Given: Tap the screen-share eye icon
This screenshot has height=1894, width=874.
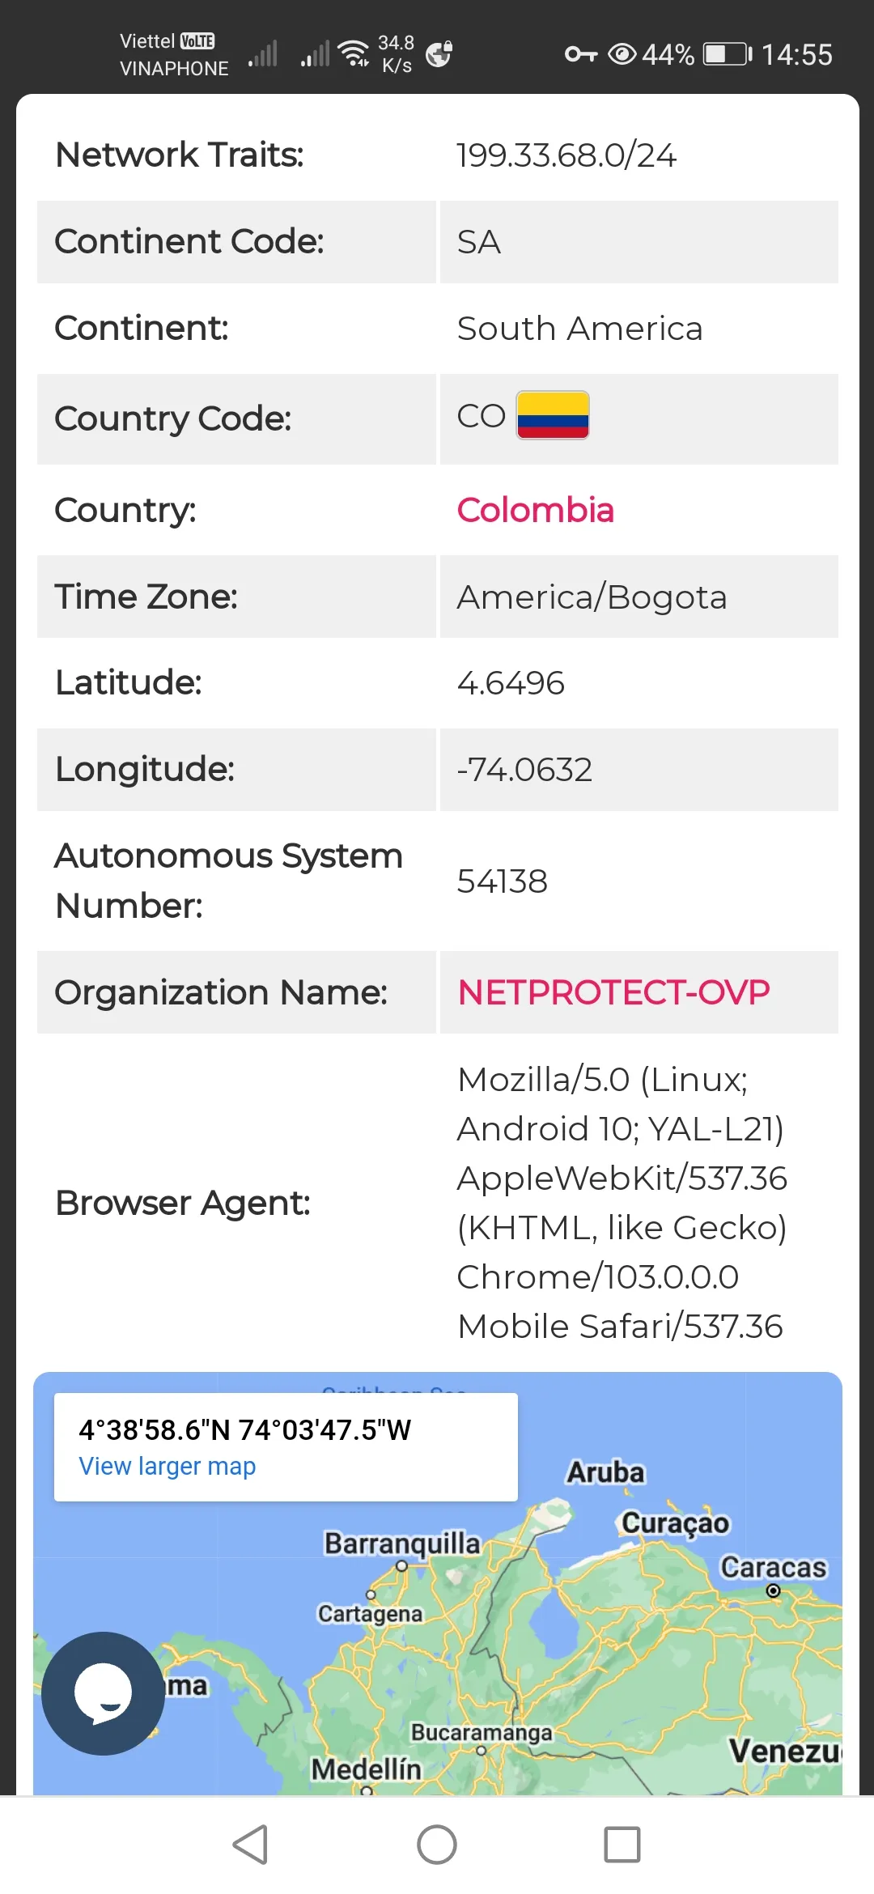Looking at the screenshot, I should click(x=622, y=53).
